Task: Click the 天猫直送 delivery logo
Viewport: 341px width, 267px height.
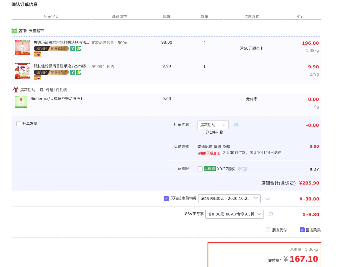Action: pyautogui.click(x=209, y=153)
